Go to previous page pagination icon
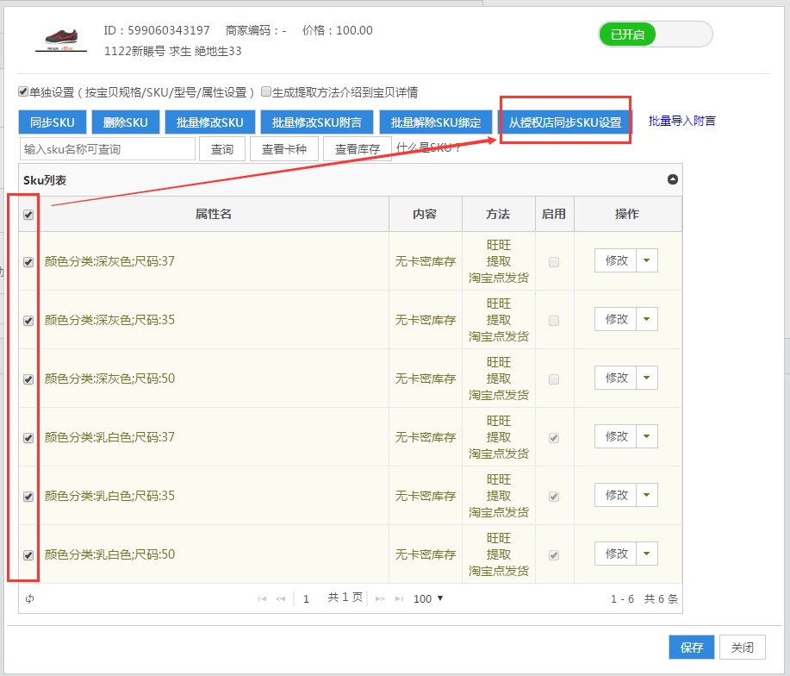 pos(280,598)
